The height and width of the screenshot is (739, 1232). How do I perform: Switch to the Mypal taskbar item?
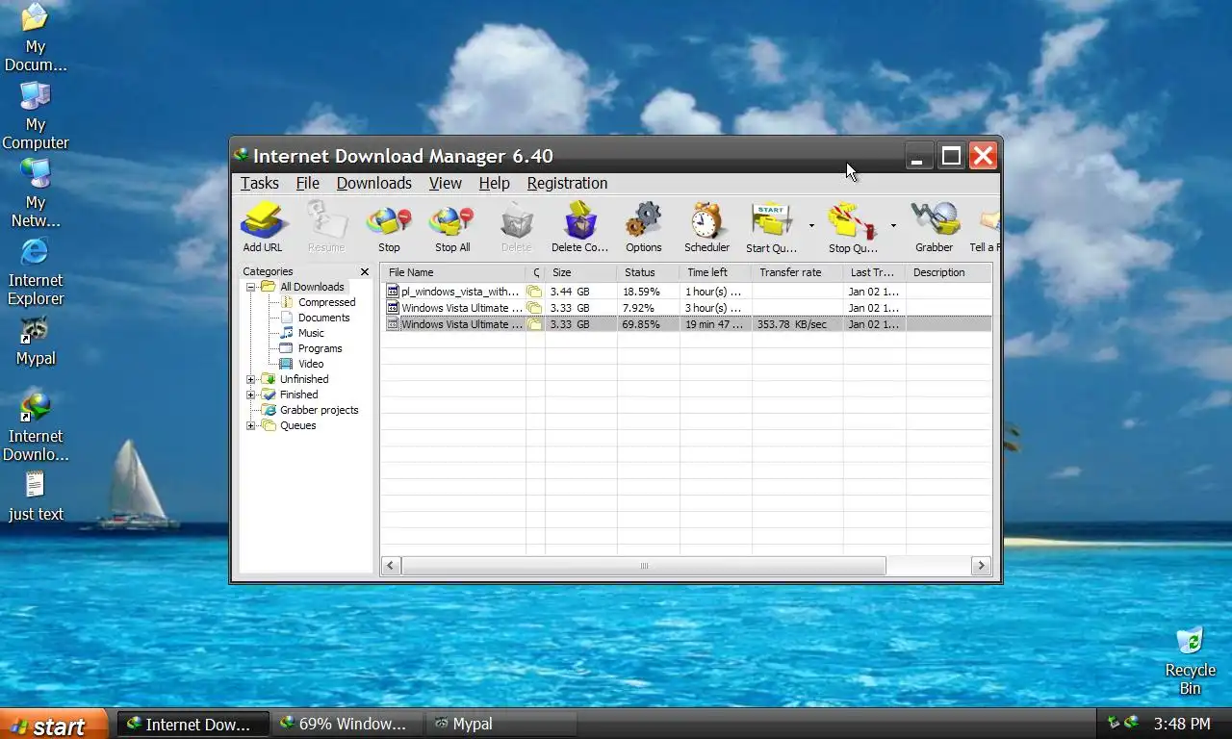(501, 724)
